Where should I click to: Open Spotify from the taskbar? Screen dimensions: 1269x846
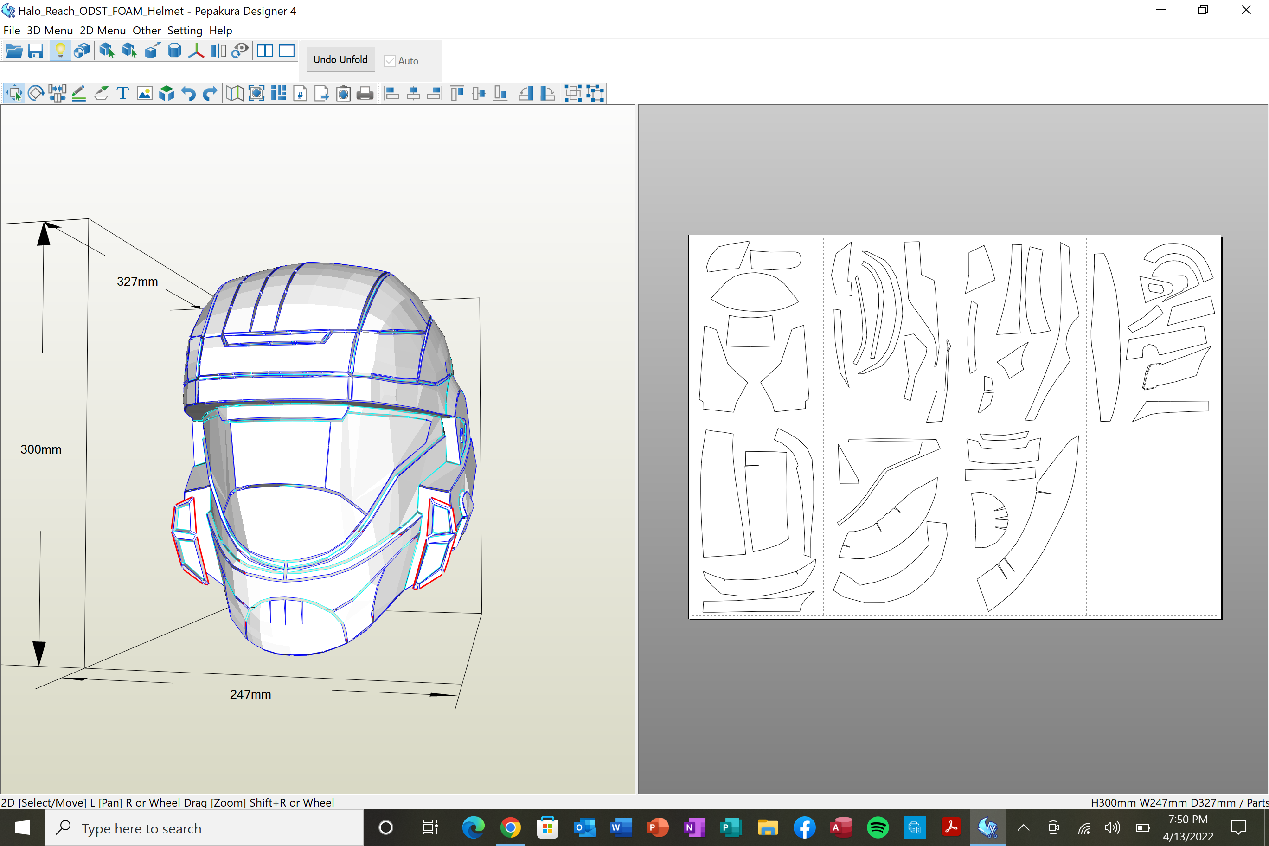877,827
